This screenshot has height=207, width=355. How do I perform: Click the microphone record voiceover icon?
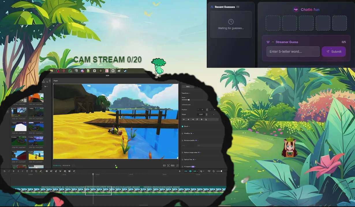click(x=180, y=171)
